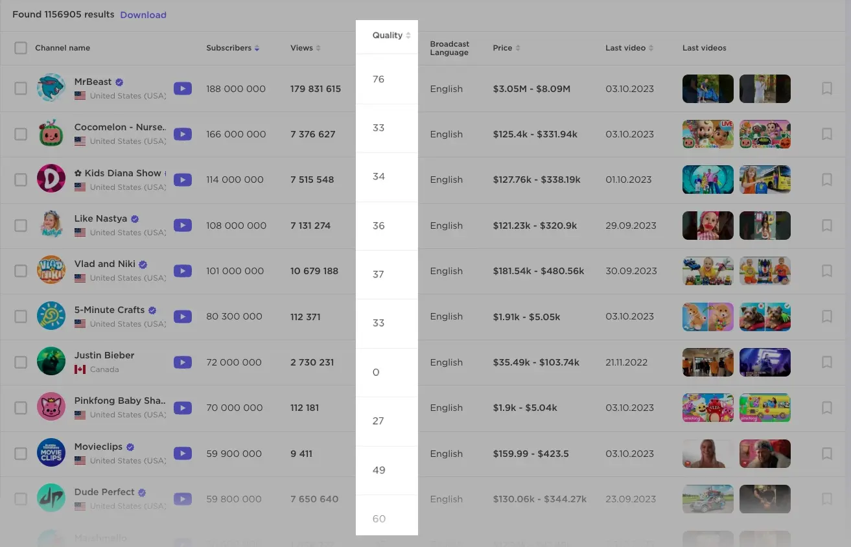Open first MrBeast last-video thumbnail

point(708,89)
